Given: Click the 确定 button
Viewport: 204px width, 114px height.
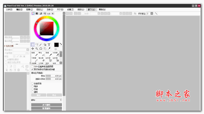Looking at the screenshot, I should pos(39,95).
